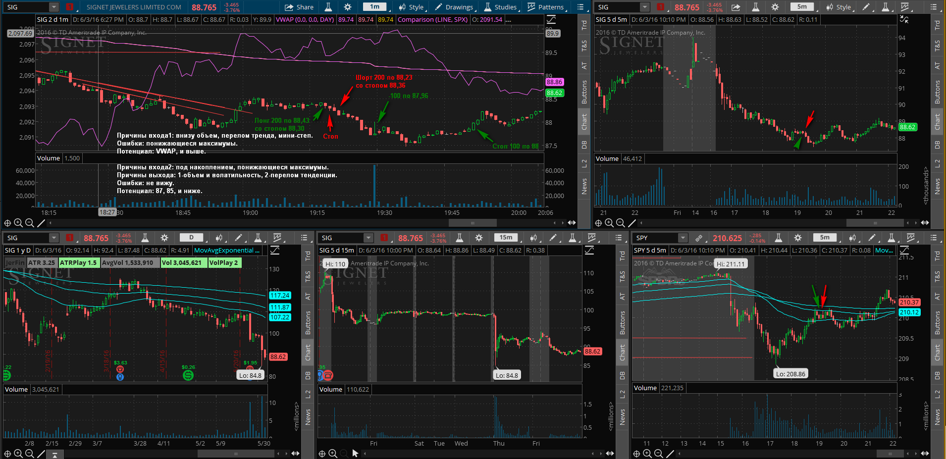
Task: Open patterns icon in top-right SIG 5m chart
Action: (x=904, y=7)
